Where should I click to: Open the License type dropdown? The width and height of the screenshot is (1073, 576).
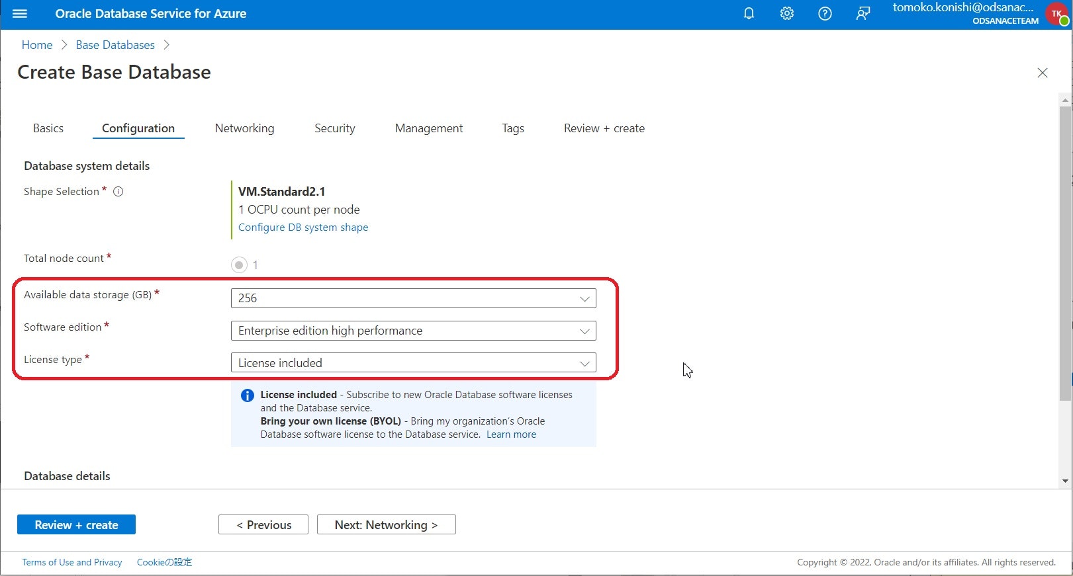point(413,362)
